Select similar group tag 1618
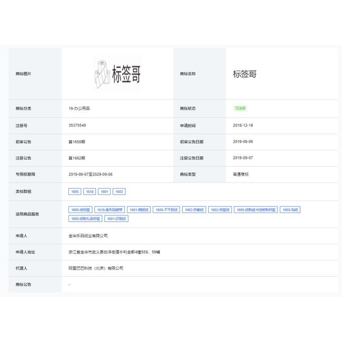Viewport: 342px width, 342px height. pyautogui.click(x=90, y=192)
